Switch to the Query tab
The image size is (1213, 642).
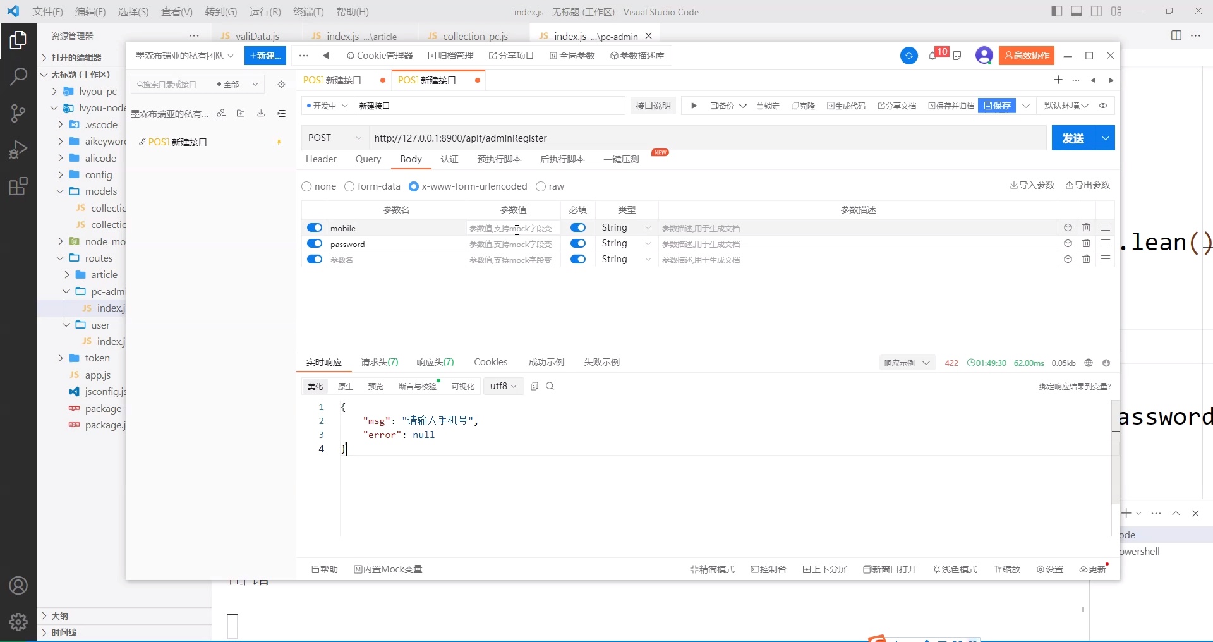(368, 159)
